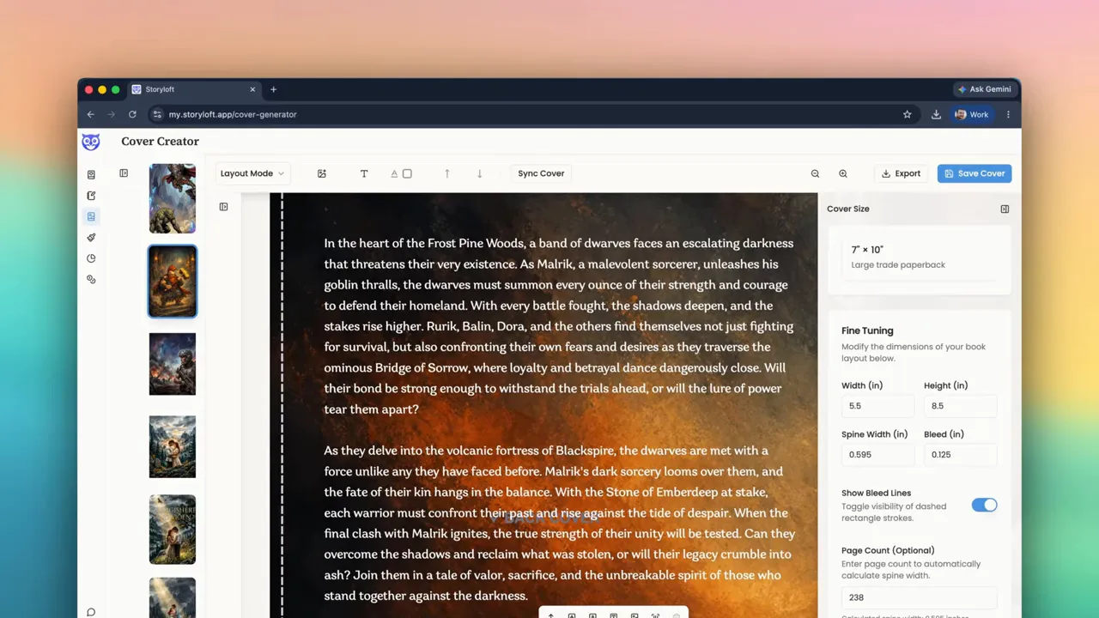Bookmark this page with the star icon
Screen dimensions: 1099x618
pos(907,114)
